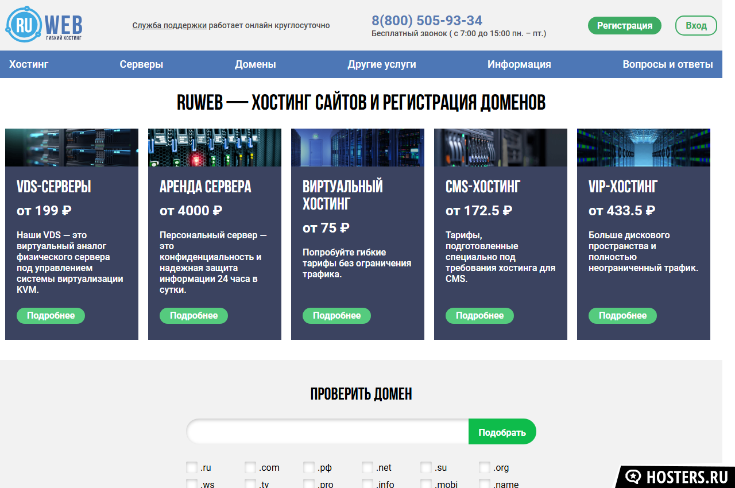Click the VIP-хостинг heading
Viewport: 735px width, 488px height.
pyautogui.click(x=623, y=187)
